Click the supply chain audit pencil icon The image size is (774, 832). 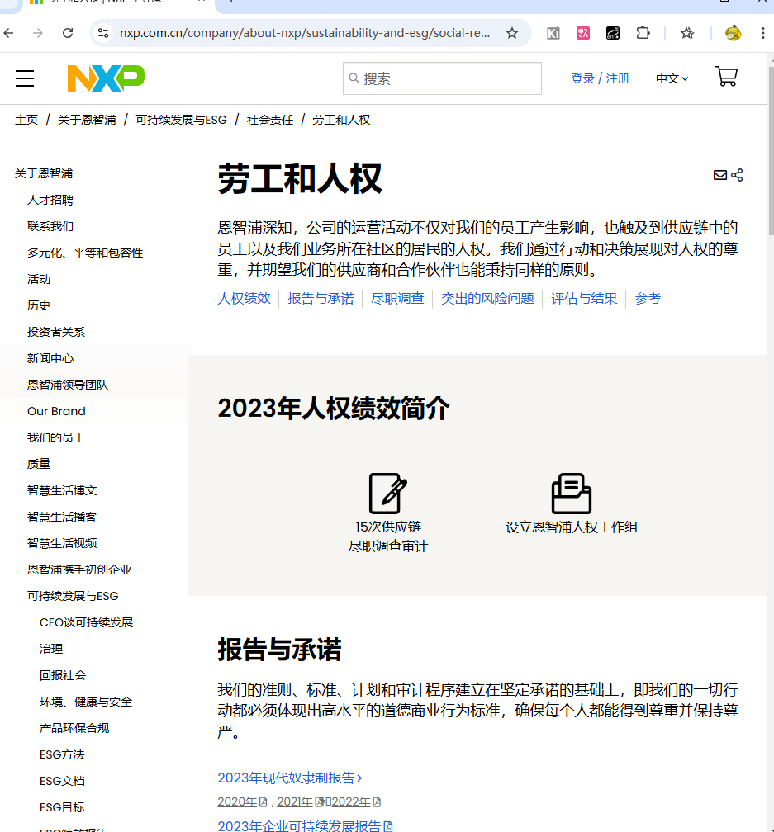[388, 493]
